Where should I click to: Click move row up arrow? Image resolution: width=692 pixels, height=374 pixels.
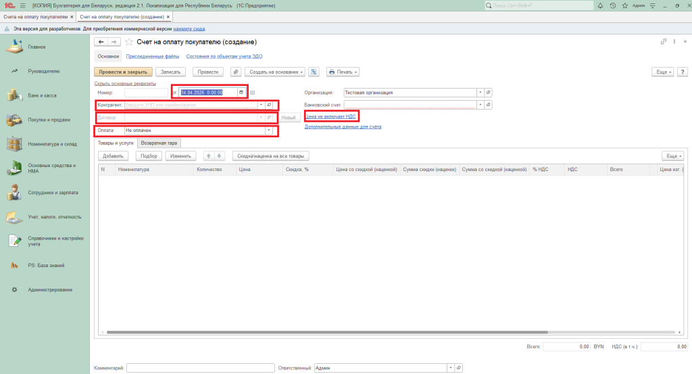click(209, 156)
